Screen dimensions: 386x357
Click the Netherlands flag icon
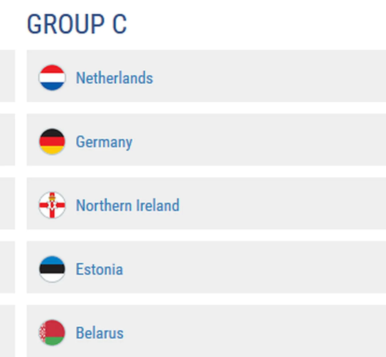point(52,78)
